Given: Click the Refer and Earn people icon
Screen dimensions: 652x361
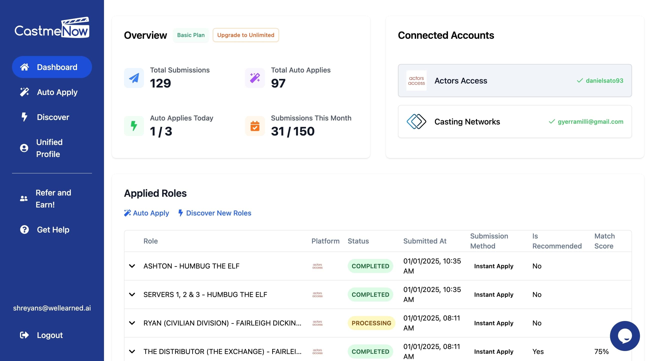Looking at the screenshot, I should point(24,198).
